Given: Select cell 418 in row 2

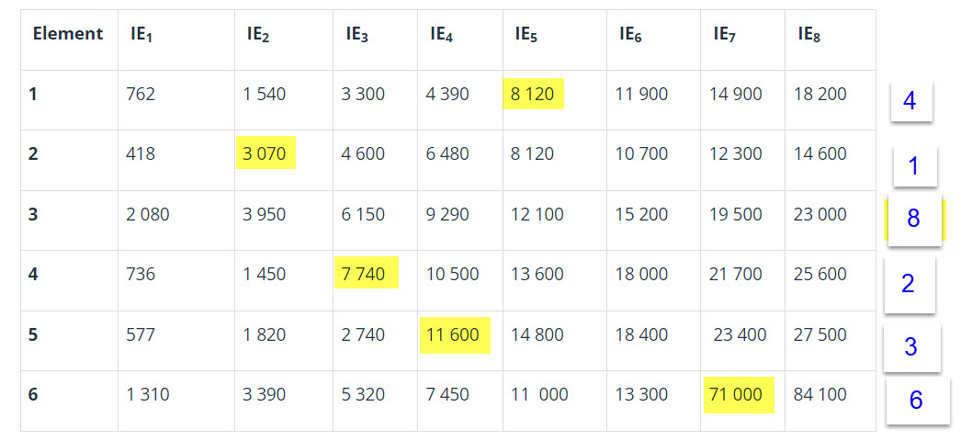Looking at the screenshot, I should 141,153.
